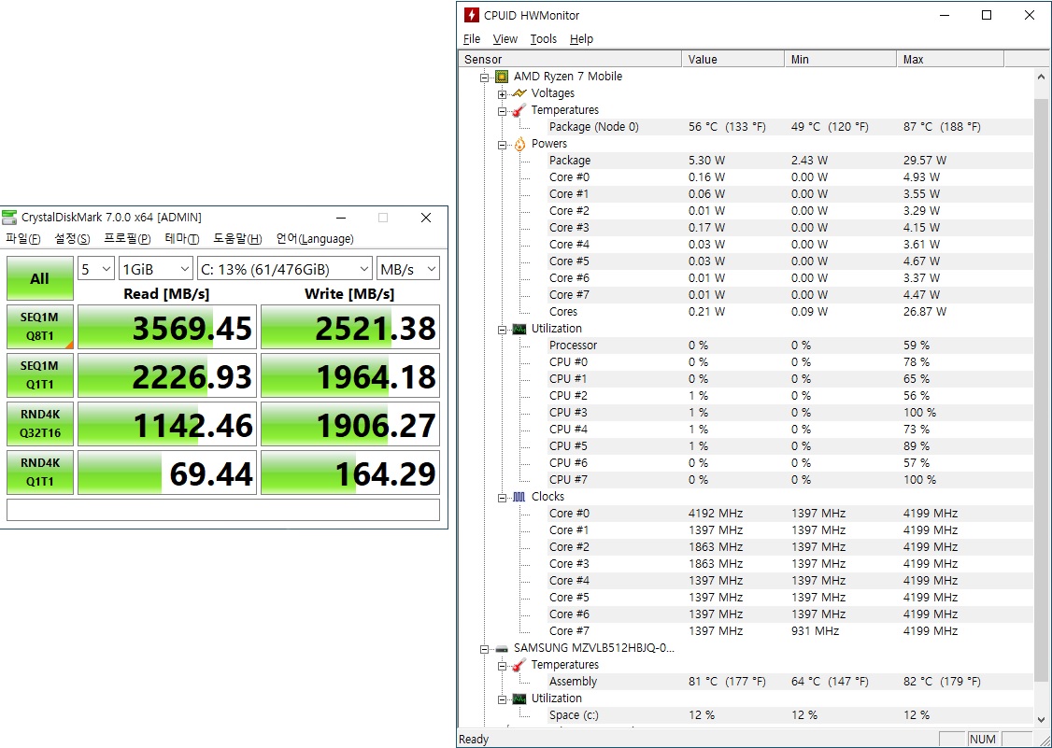Click the SAMSUNG drive Utilization graph icon

coord(519,699)
